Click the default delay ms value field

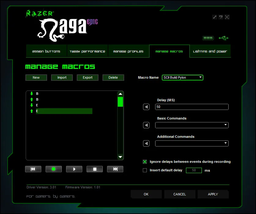click(x=194, y=170)
